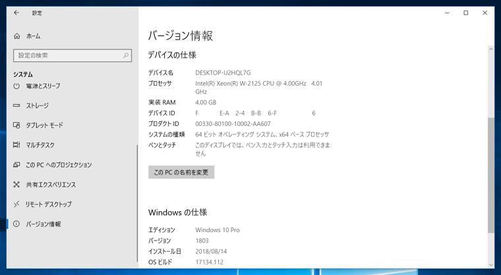Click the システム sidebar heading
This screenshot has width=501, height=275.
coord(23,74)
